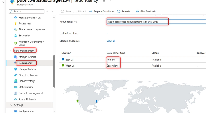Click the Available status for East US
Image resolution: width=206 pixels, height=113 pixels.
coord(157,60)
